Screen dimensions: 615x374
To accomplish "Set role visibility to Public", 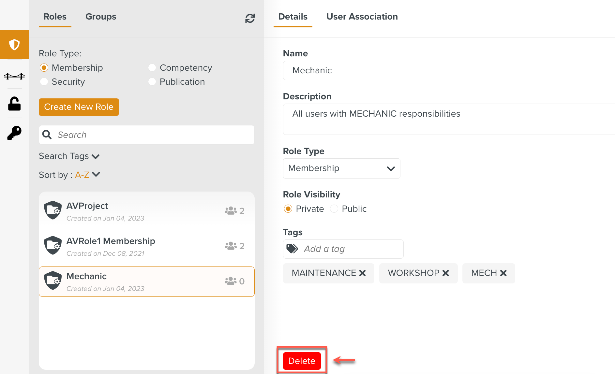I will click(x=334, y=209).
